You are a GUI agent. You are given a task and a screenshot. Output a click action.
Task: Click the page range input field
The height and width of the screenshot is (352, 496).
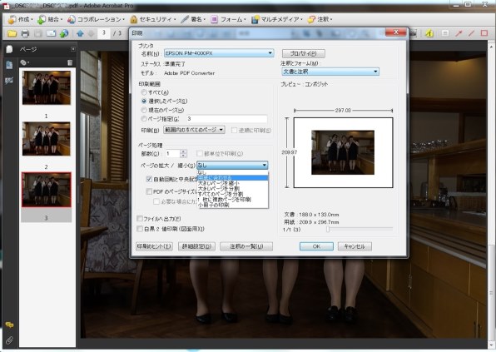pos(226,119)
